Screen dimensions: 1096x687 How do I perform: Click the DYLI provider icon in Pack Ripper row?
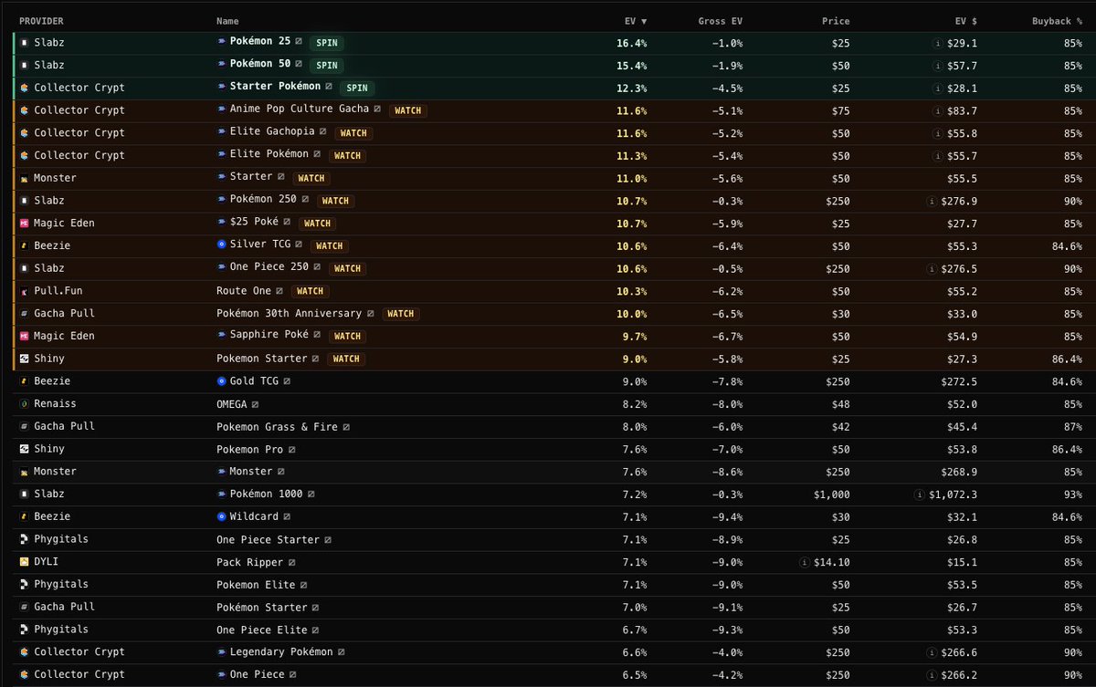pos(24,562)
